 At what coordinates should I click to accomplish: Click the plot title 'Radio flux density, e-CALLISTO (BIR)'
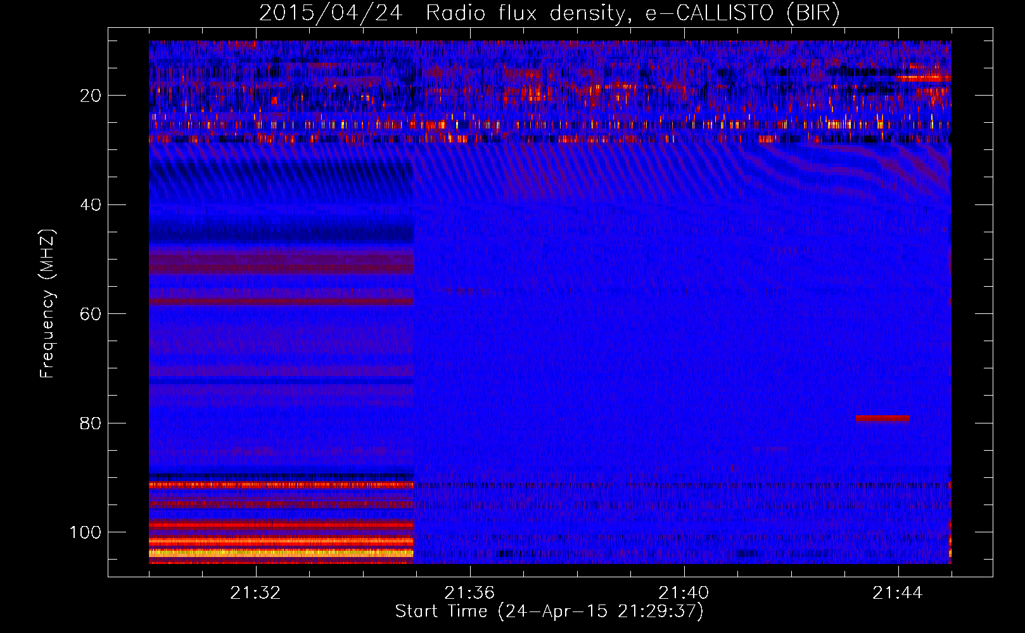pos(633,13)
